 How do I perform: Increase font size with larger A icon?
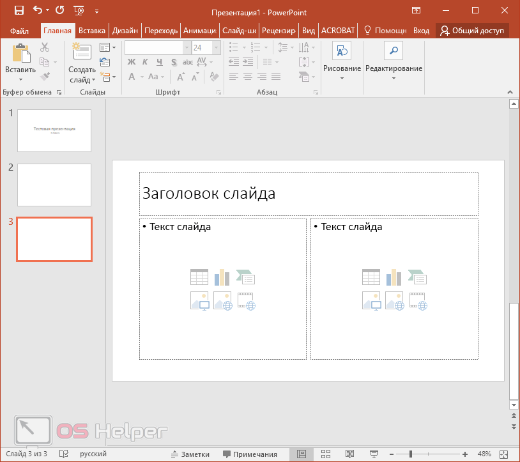[x=181, y=77]
